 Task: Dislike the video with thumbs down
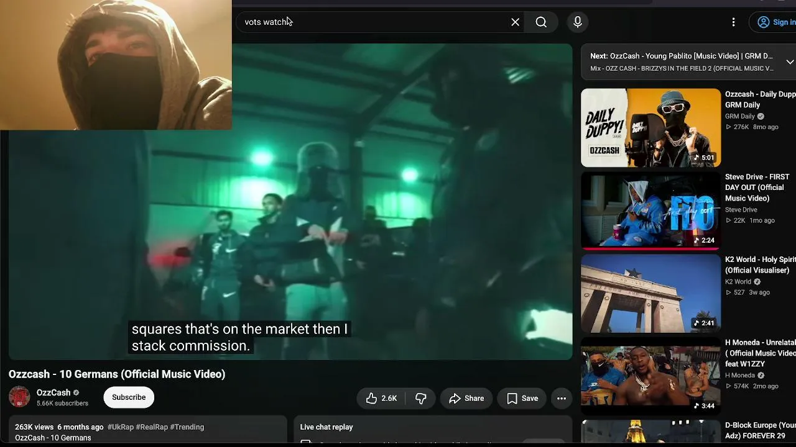pyautogui.click(x=421, y=399)
